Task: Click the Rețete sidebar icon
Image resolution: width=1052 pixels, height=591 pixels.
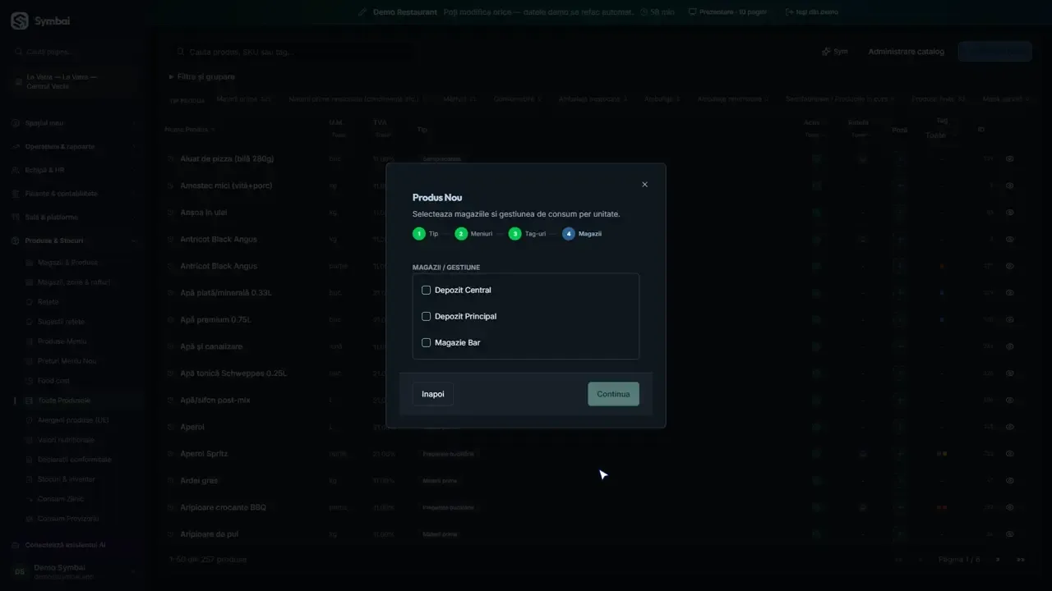Action: [x=30, y=302]
